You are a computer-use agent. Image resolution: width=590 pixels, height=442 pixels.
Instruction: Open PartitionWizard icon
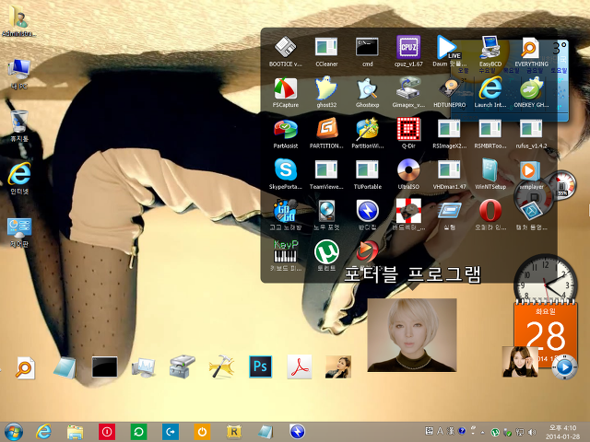click(x=367, y=130)
